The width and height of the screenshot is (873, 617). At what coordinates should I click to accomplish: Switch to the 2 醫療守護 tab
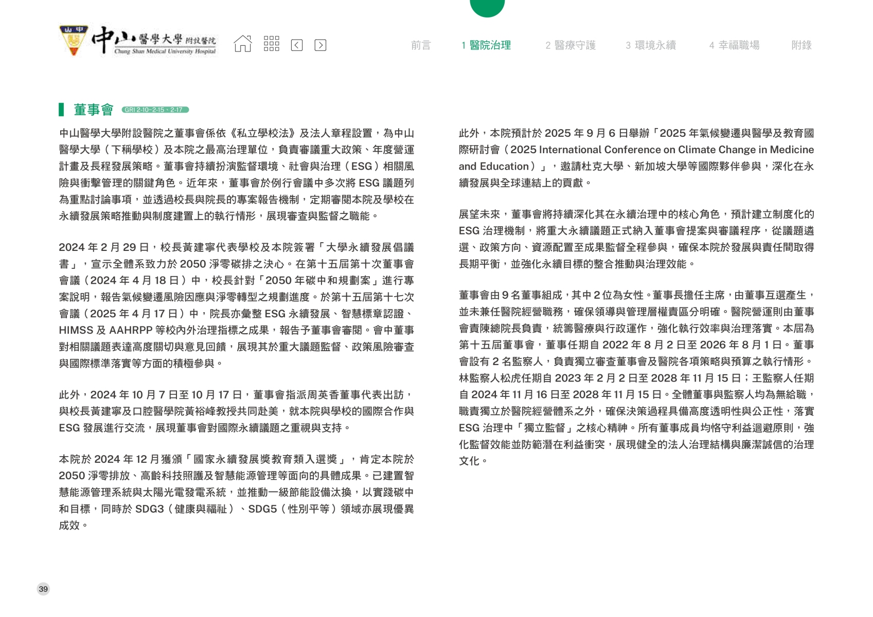click(570, 45)
